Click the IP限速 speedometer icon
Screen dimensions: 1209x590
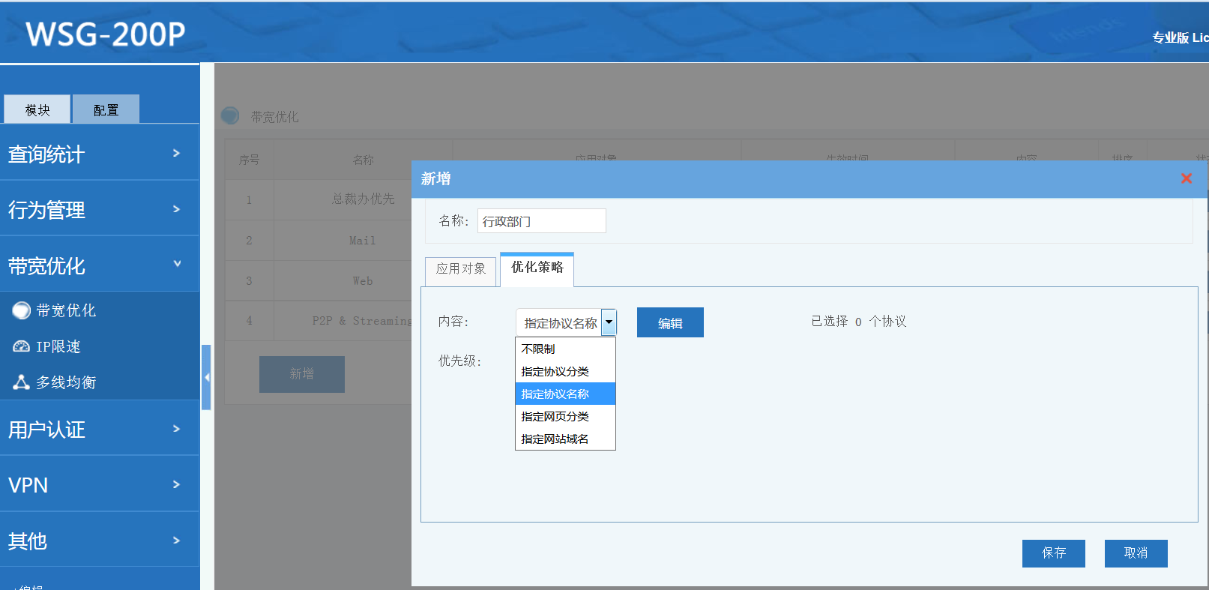coord(21,346)
